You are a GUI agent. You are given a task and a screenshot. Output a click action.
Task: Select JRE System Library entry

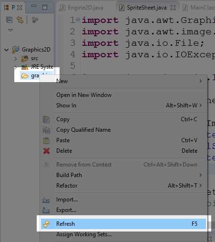tap(42, 67)
